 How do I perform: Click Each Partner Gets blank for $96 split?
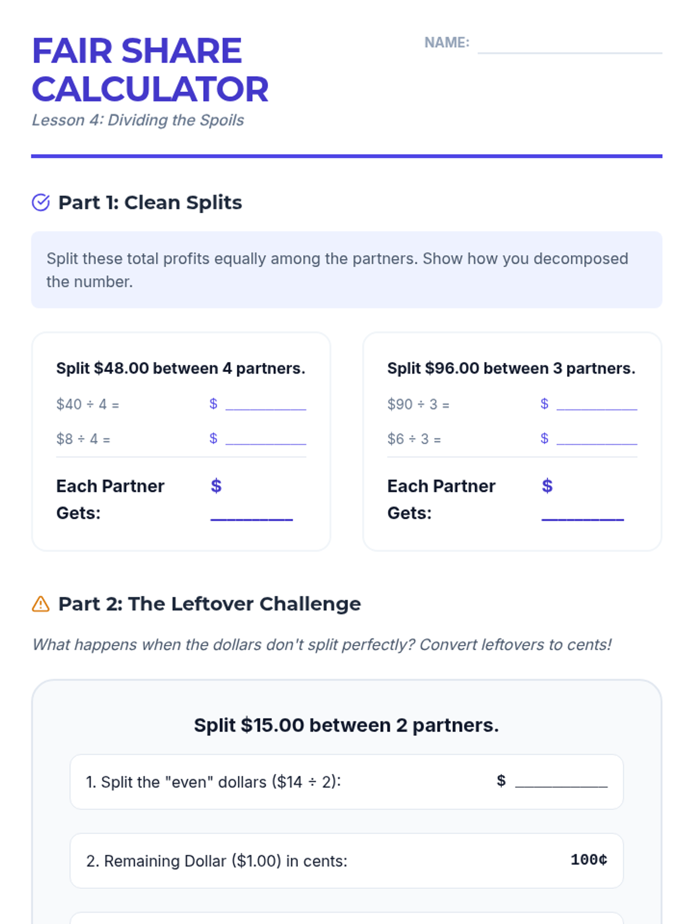[583, 512]
